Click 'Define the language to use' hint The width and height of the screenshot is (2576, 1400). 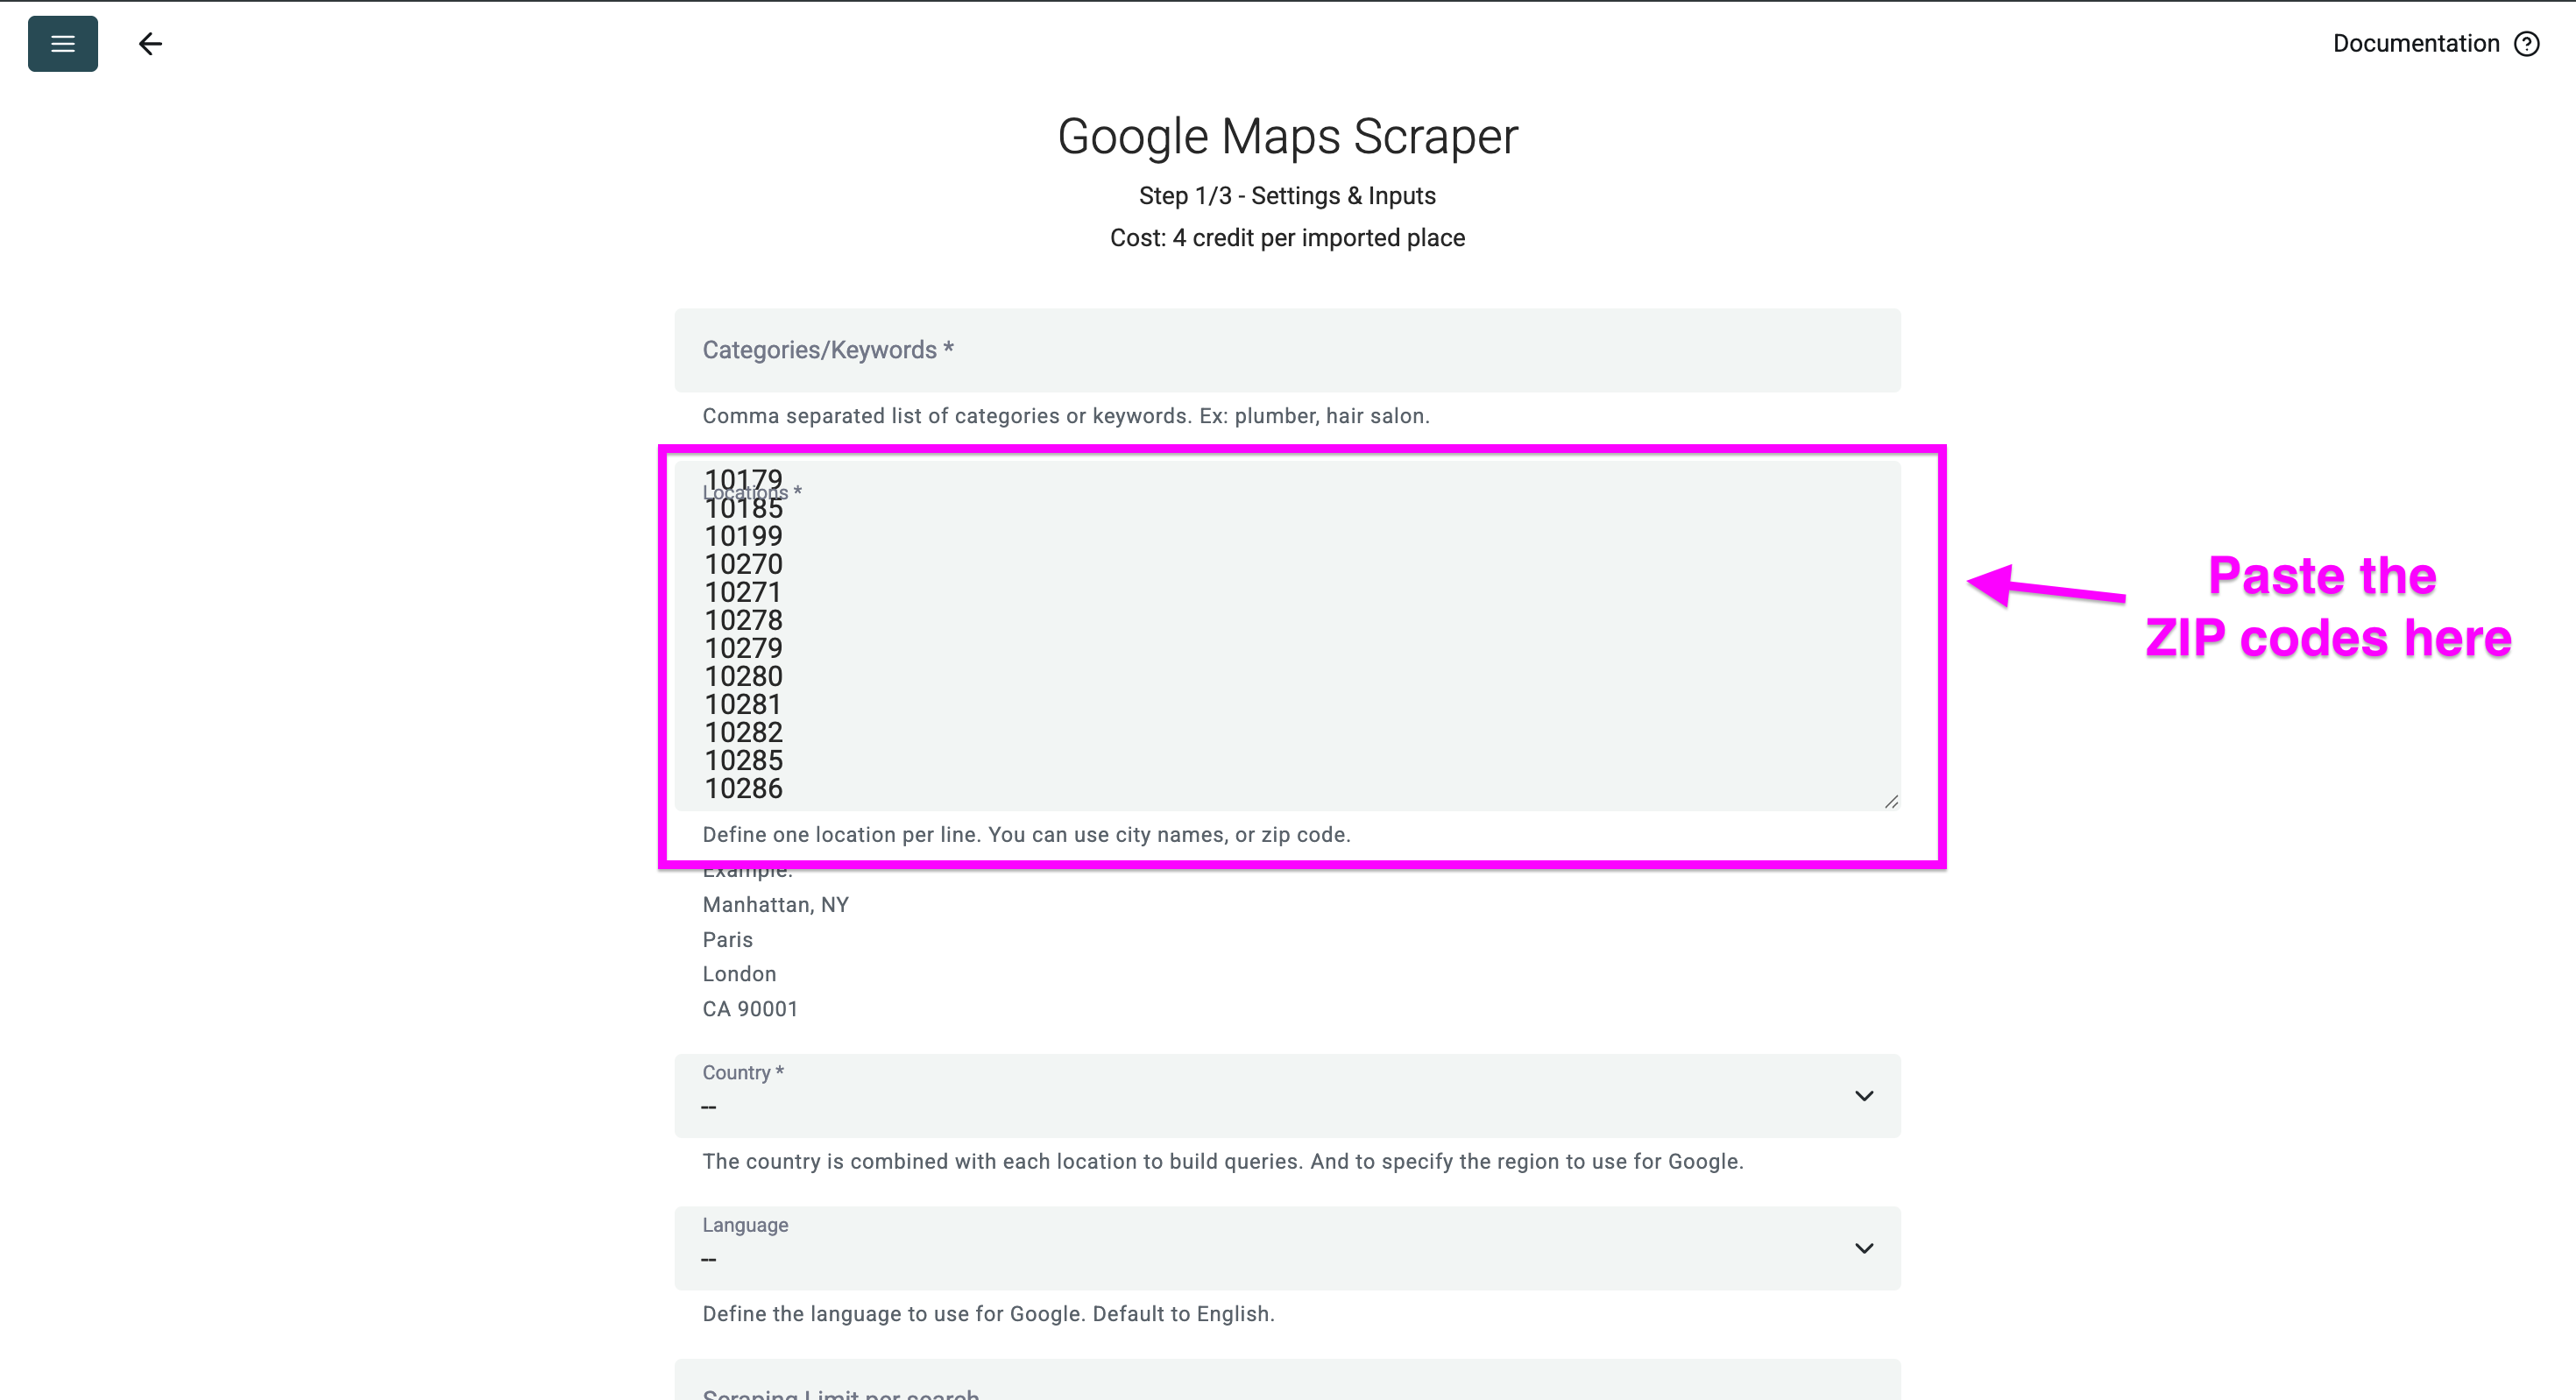tap(988, 1314)
